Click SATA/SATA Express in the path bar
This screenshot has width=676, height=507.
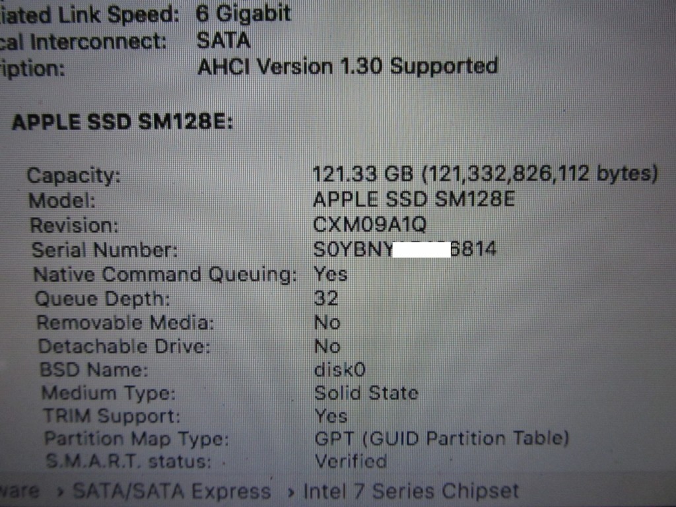click(x=172, y=491)
